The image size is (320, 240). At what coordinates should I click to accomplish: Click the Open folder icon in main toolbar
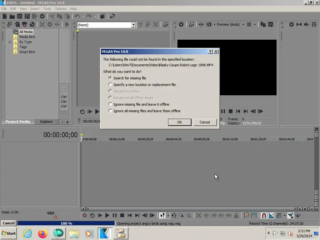coord(12,16)
